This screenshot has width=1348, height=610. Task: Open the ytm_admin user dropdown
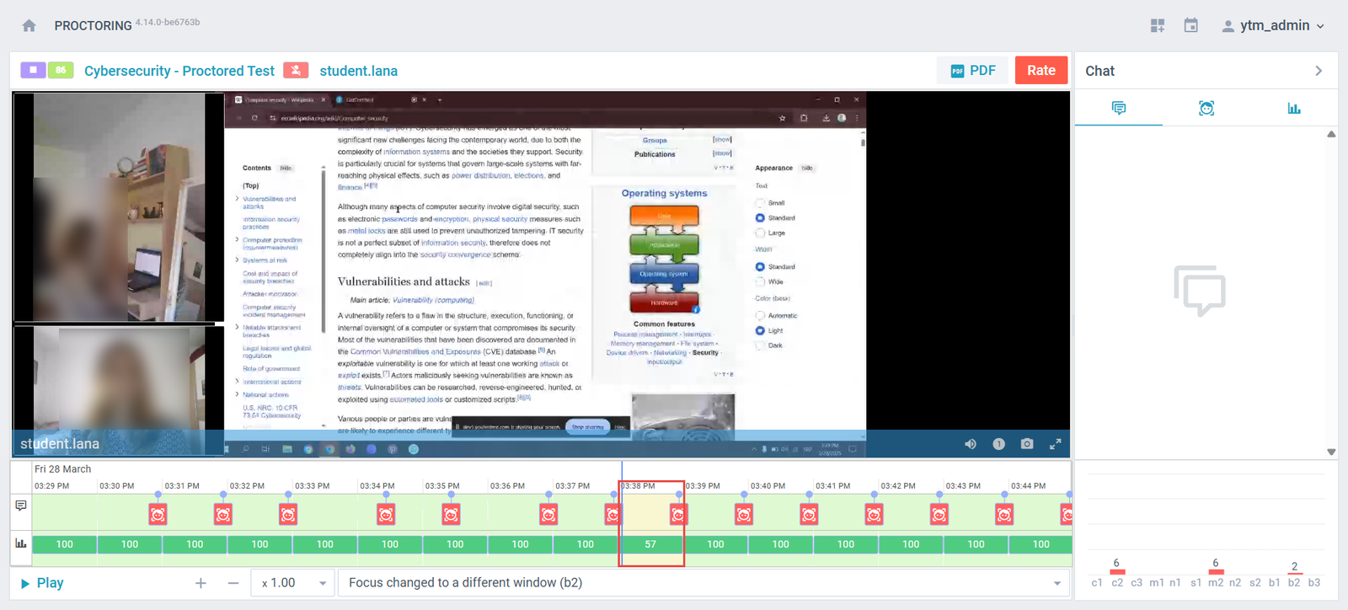coord(1273,25)
